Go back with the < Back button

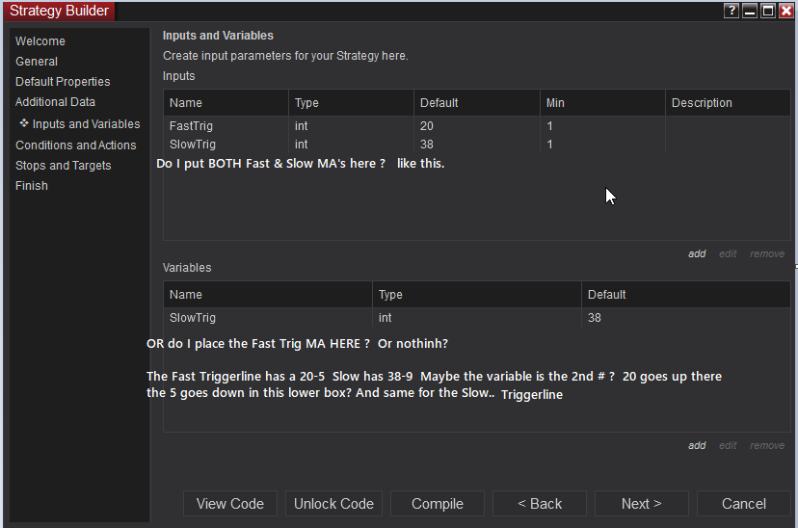point(540,504)
